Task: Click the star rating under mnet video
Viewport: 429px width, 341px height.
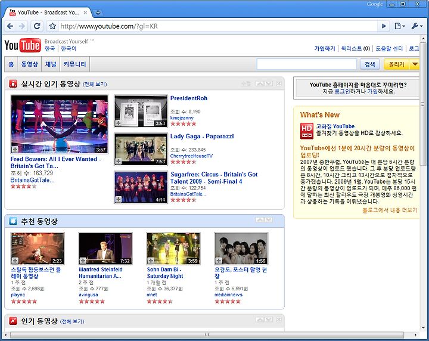Action: pos(160,301)
